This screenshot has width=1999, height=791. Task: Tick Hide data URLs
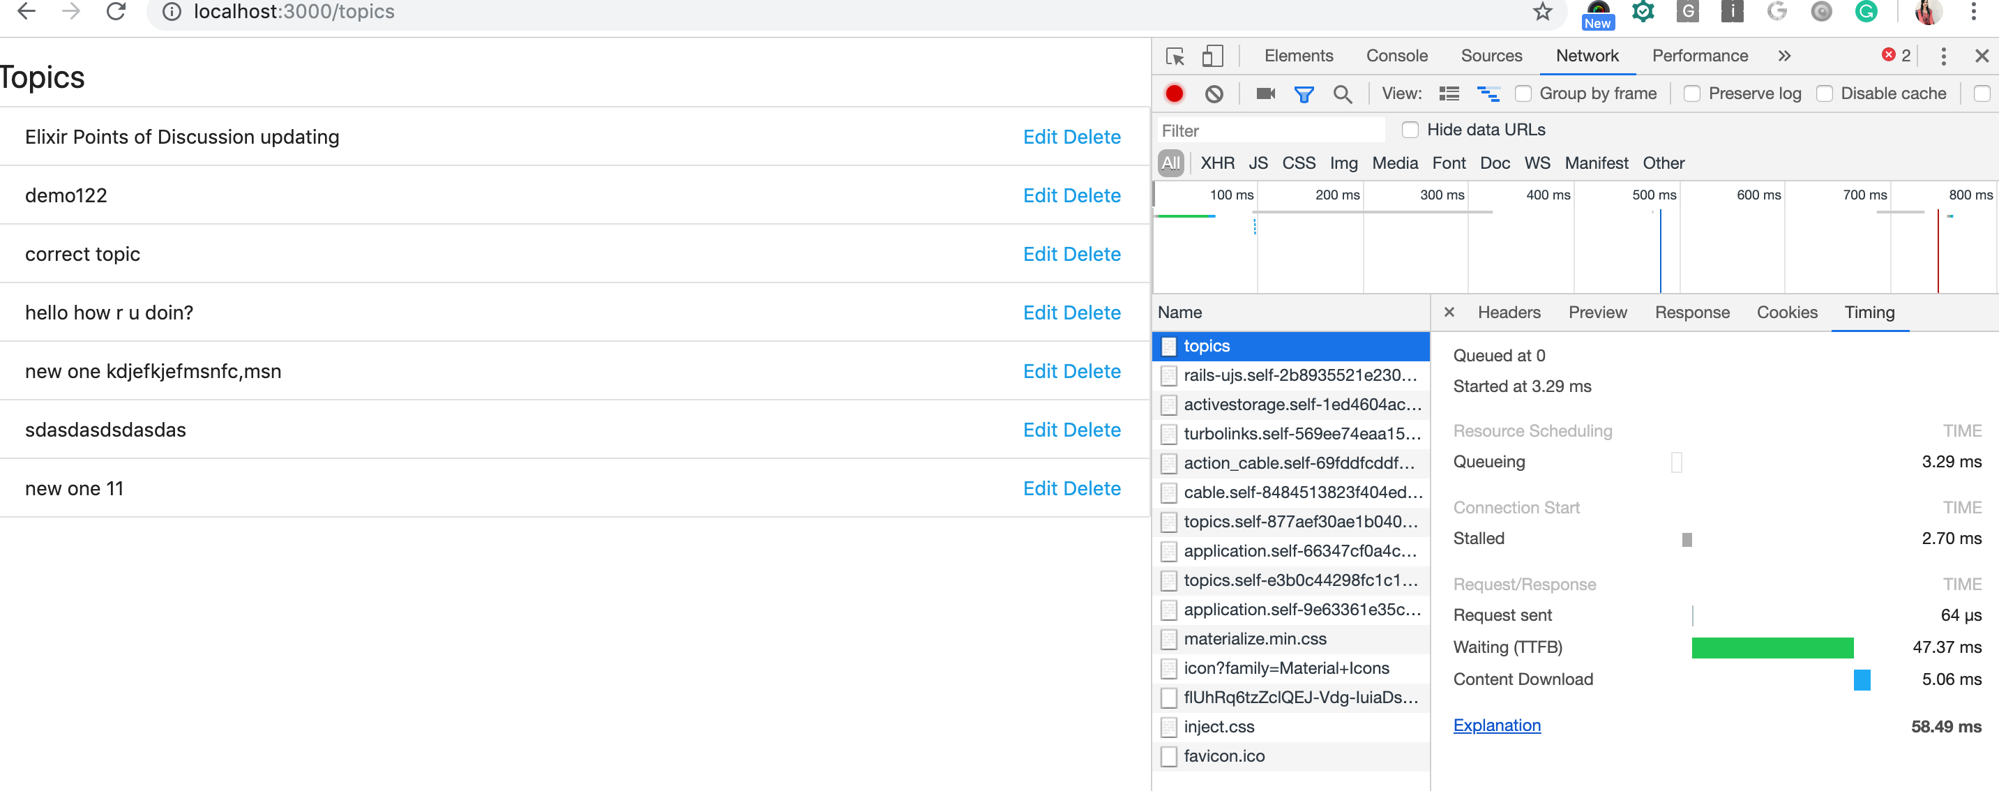click(x=1410, y=130)
